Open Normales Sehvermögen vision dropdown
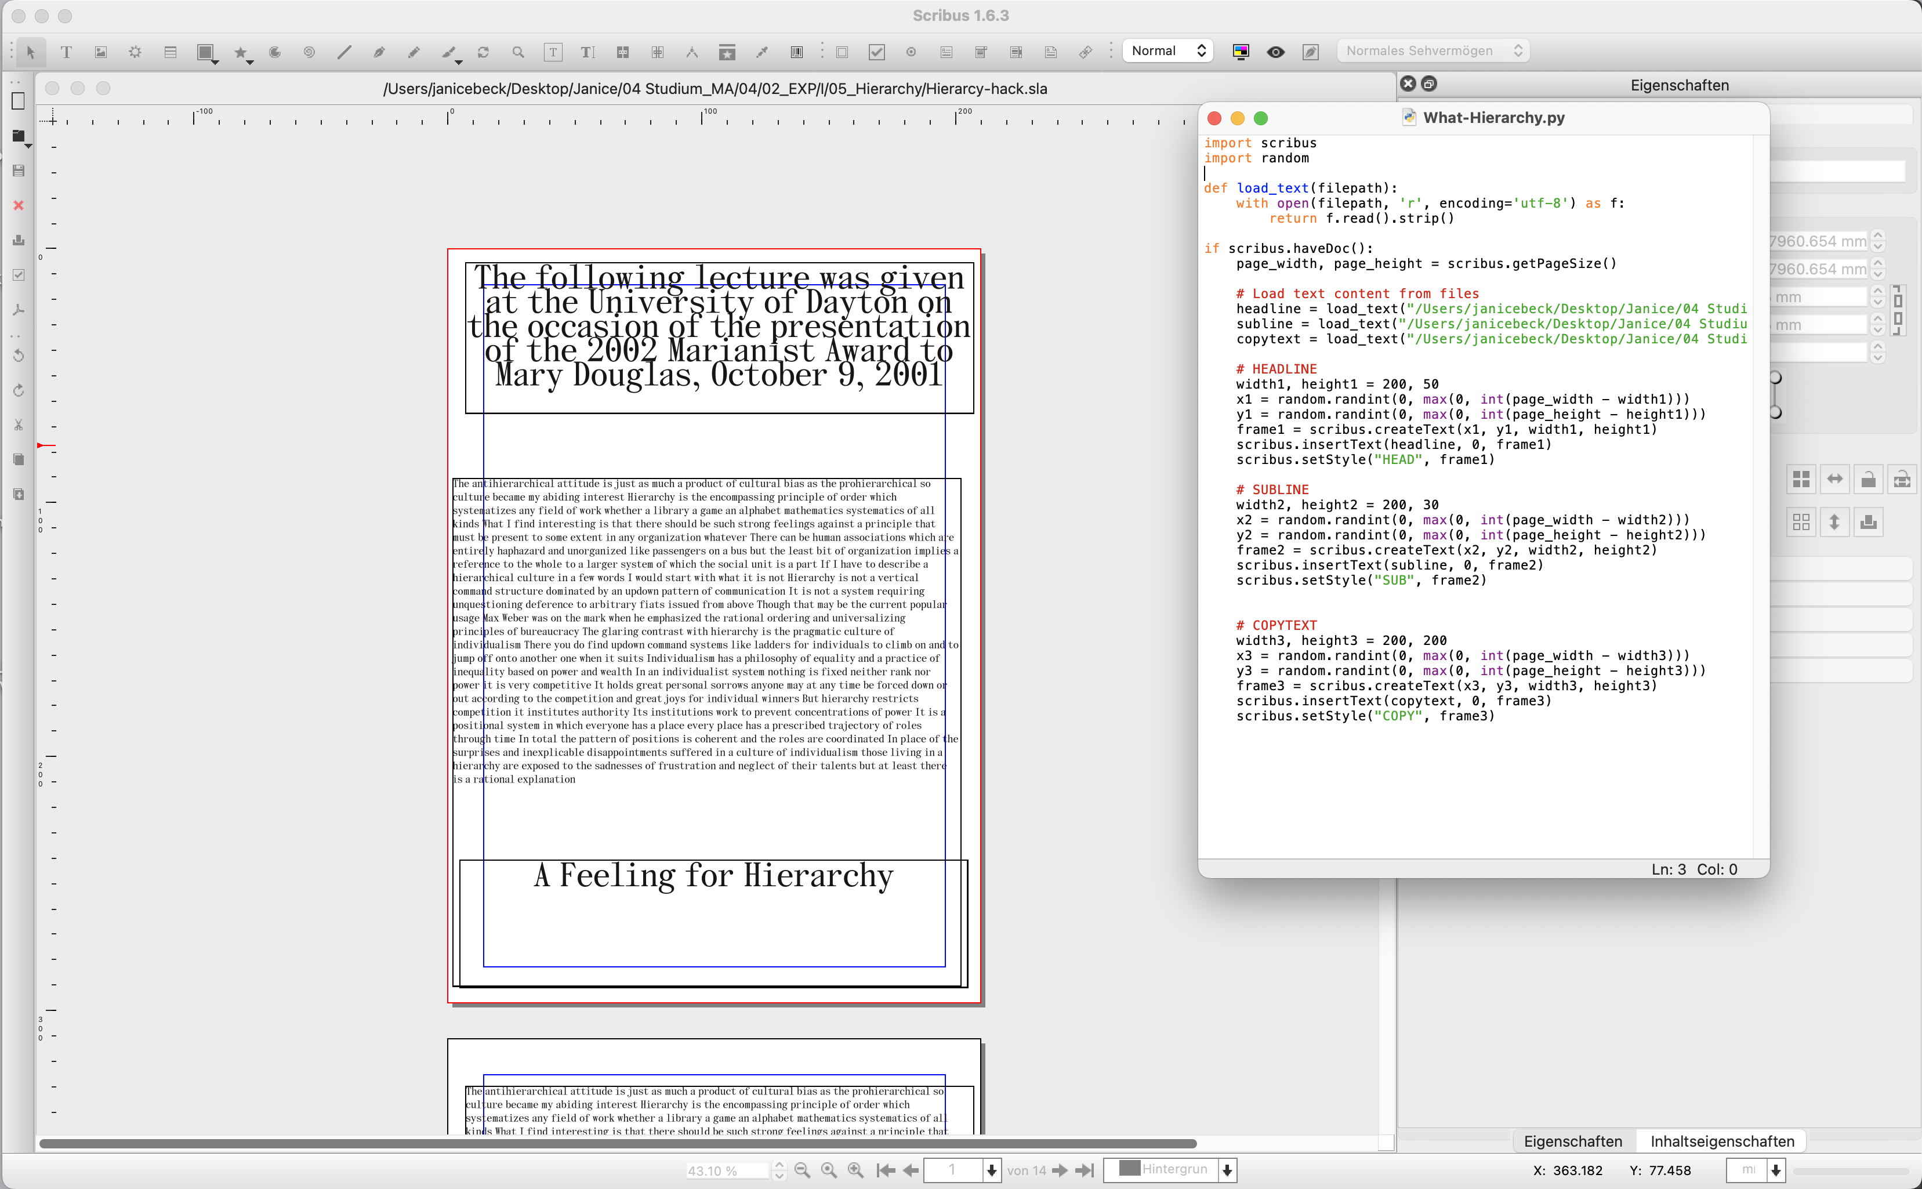This screenshot has height=1189, width=1922. [x=1433, y=50]
